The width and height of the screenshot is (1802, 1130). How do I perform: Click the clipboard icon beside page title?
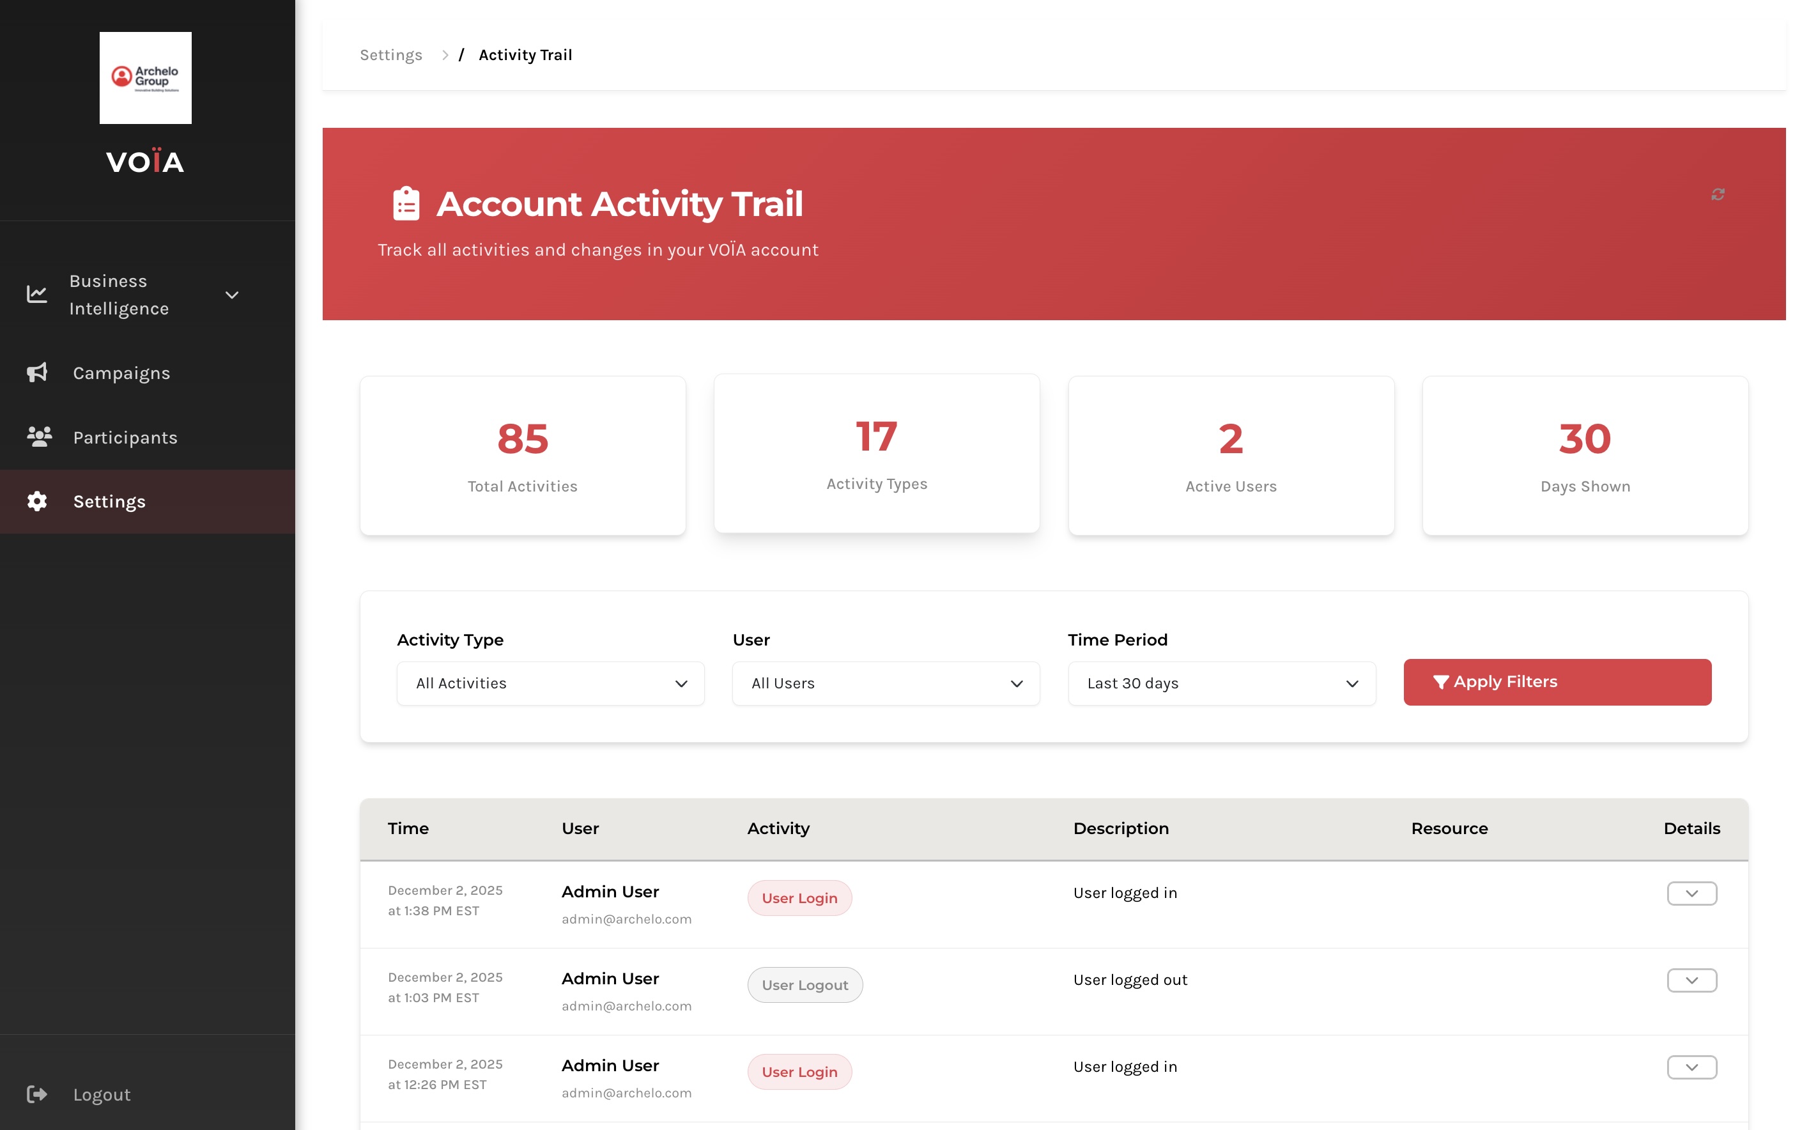click(406, 204)
